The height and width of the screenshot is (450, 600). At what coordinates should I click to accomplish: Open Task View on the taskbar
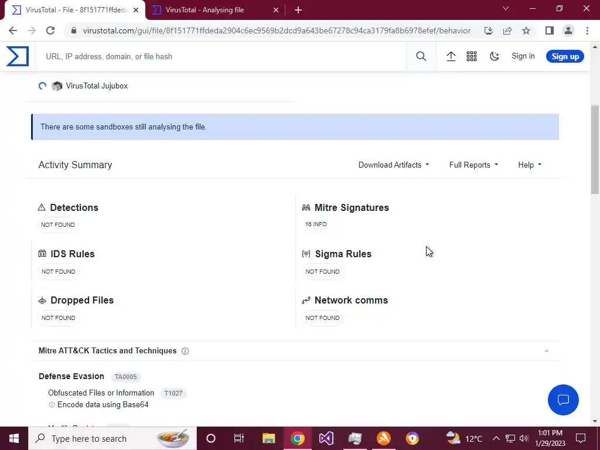(x=239, y=438)
